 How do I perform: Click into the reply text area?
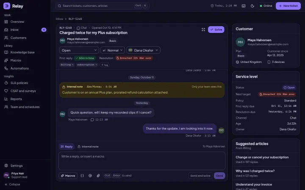[x=142, y=161]
